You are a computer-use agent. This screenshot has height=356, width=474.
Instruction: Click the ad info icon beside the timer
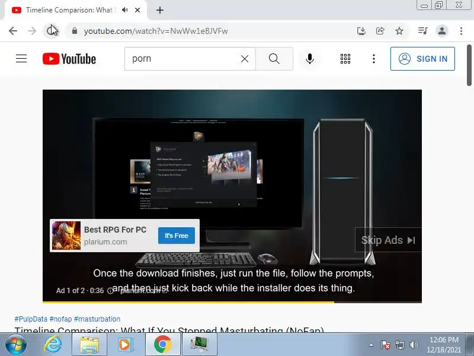[x=110, y=291]
